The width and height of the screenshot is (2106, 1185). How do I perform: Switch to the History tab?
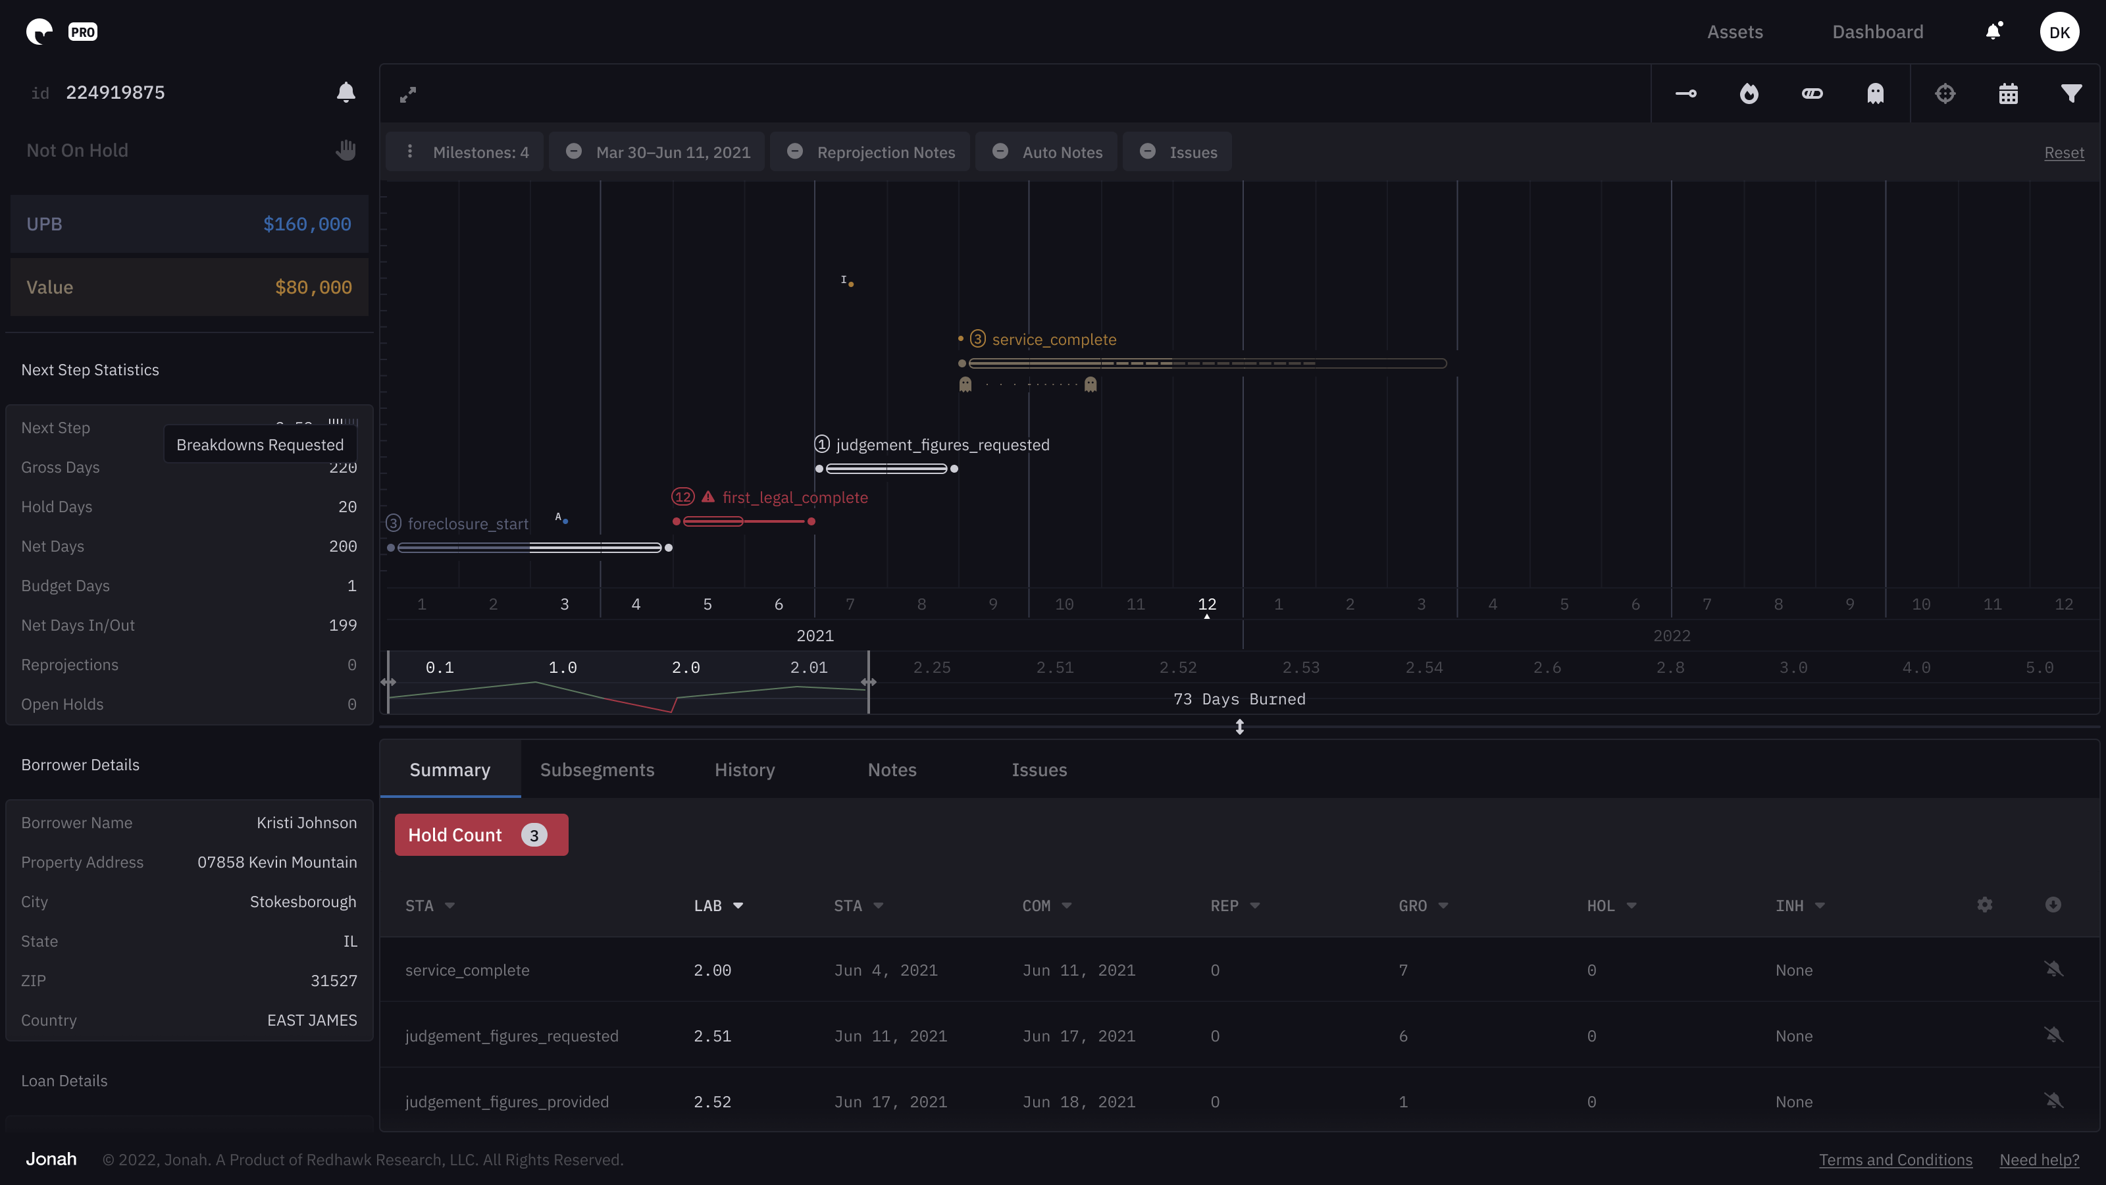pyautogui.click(x=744, y=770)
